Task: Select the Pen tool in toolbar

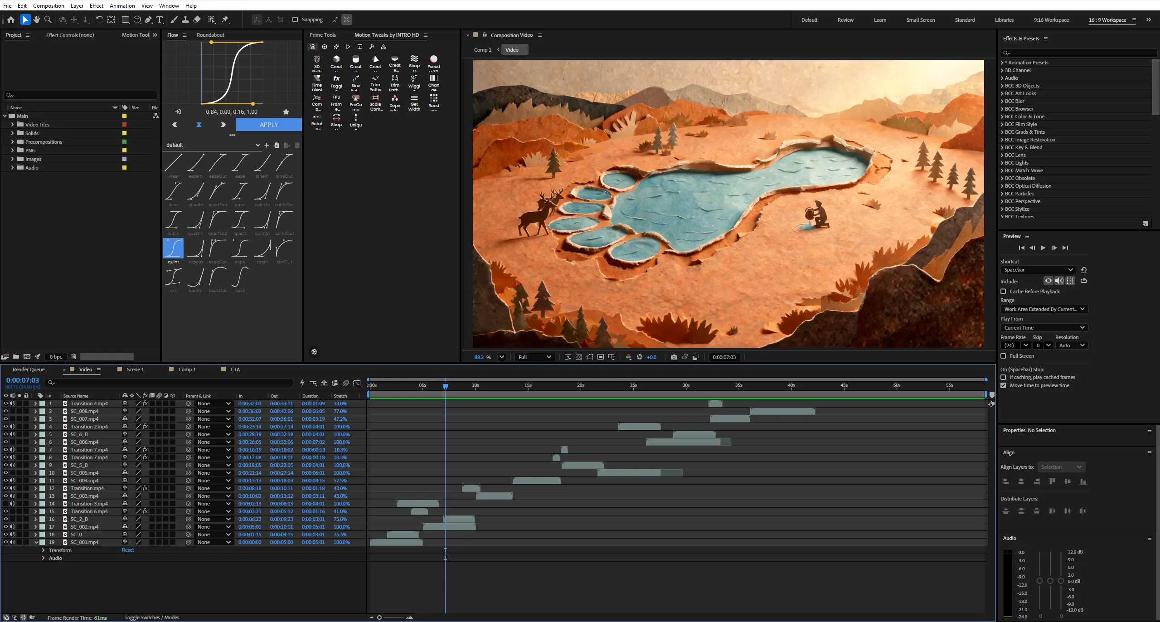Action: click(148, 19)
